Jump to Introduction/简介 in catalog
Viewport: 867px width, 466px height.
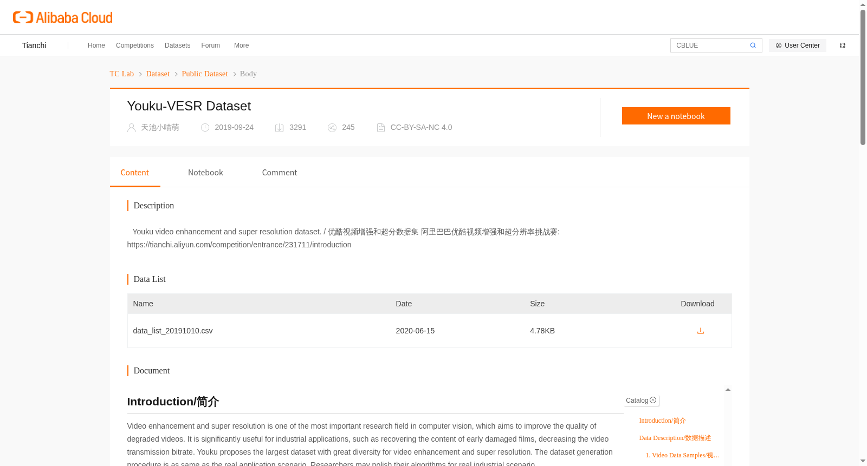662,421
